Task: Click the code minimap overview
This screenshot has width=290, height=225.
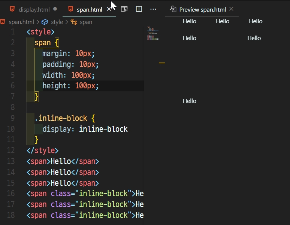Action: pyautogui.click(x=153, y=33)
